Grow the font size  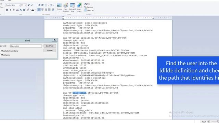[x=28, y=5]
